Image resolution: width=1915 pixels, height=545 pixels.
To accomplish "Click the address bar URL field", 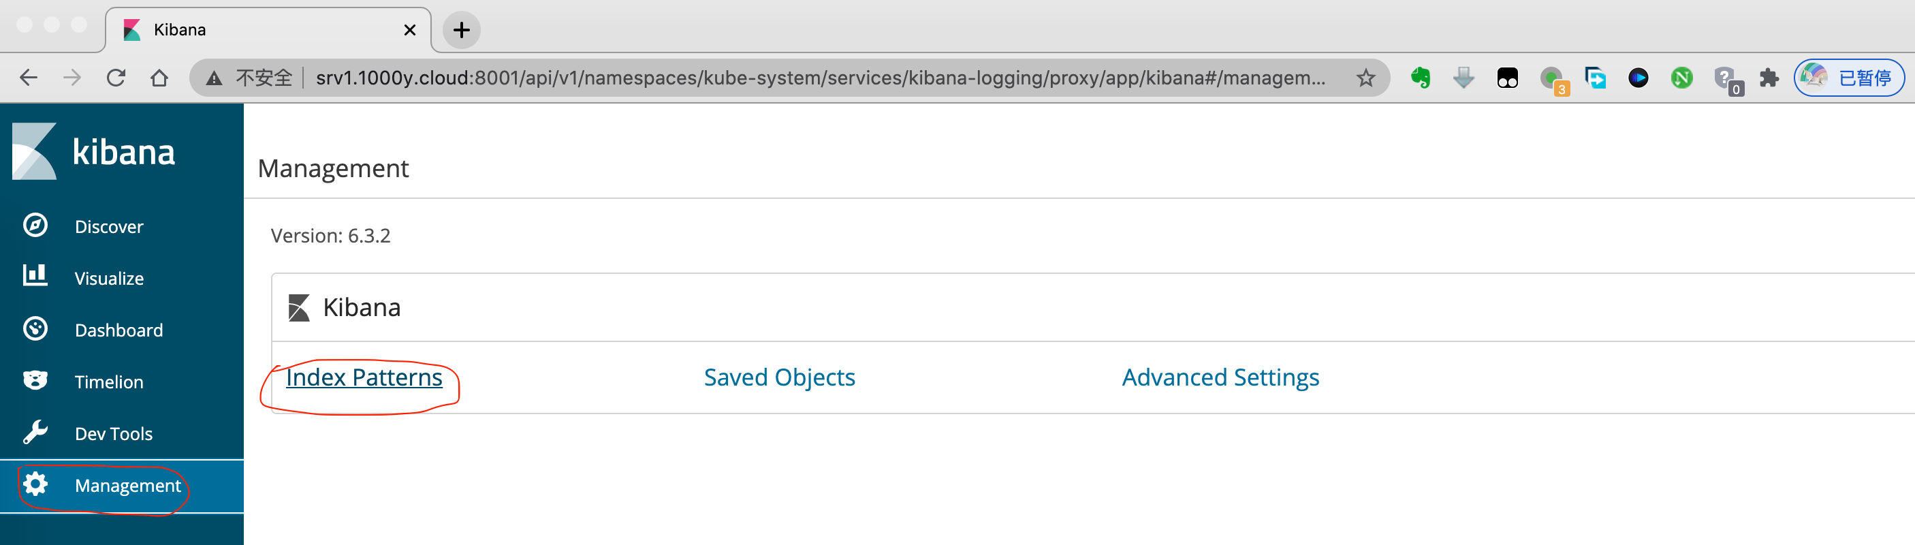I will (x=818, y=78).
